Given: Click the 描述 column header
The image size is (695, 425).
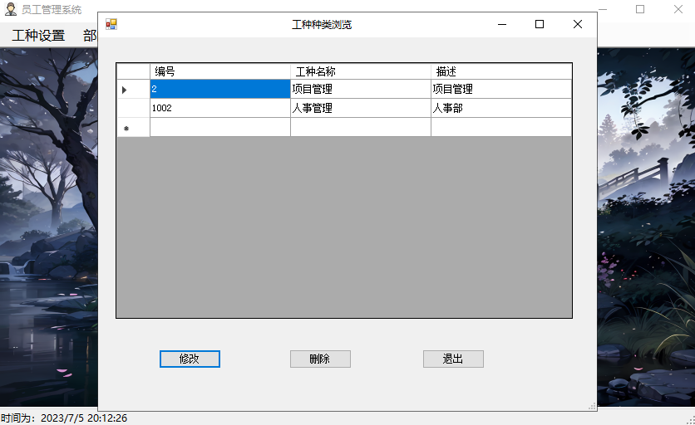Looking at the screenshot, I should [x=500, y=71].
